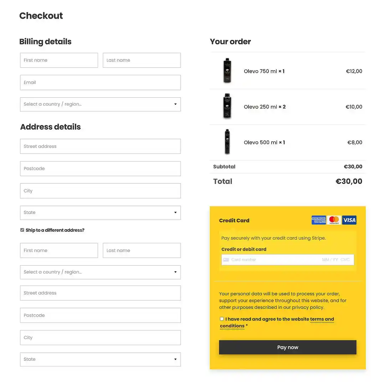Open billing country / region dropdown
Screen dimensions: 385x385
(x=101, y=104)
